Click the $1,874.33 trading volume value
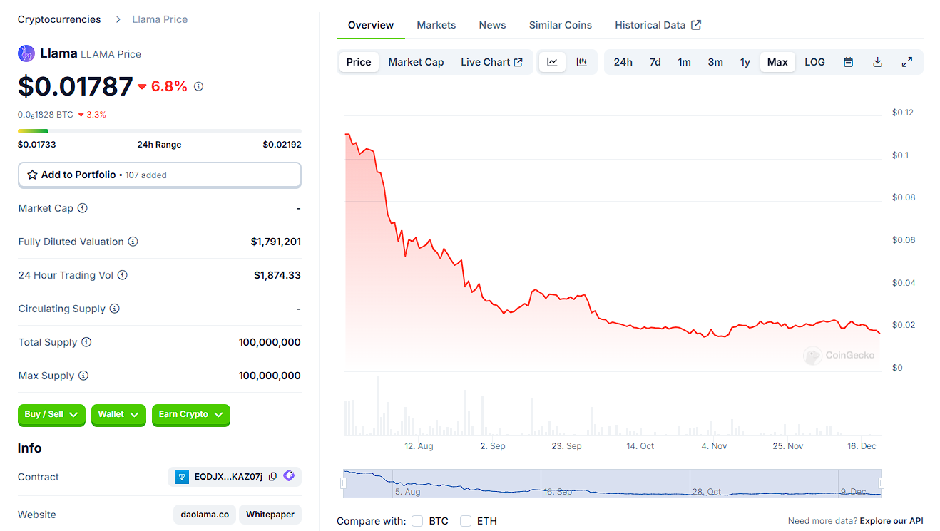The height and width of the screenshot is (531, 940). tap(277, 275)
